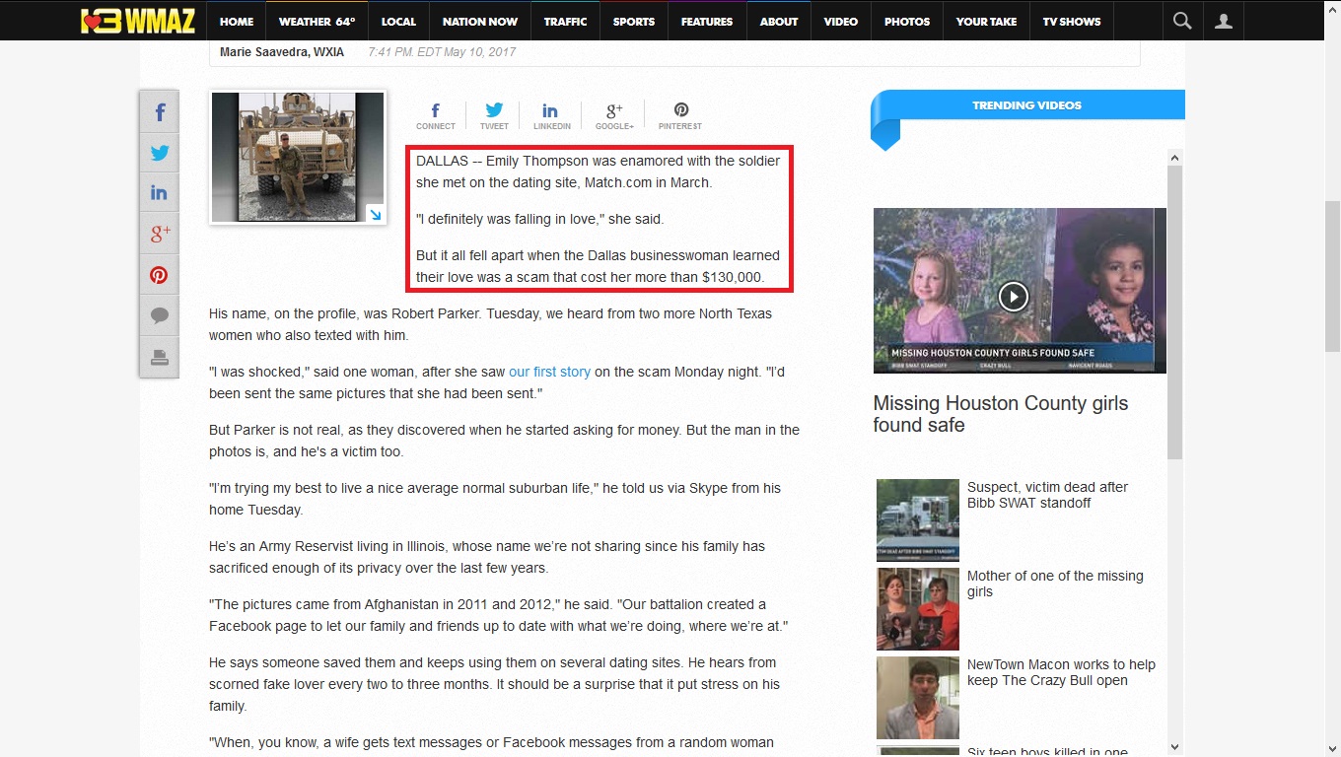Open the VIDEO menu item

tap(841, 21)
